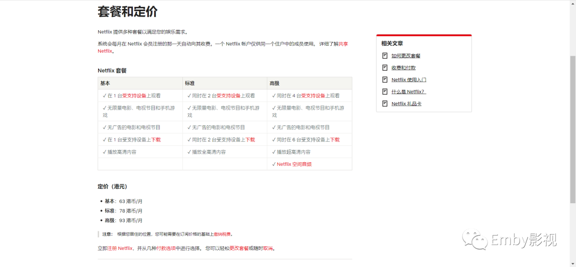Open the 如何更改套餐 related article
Image resolution: width=576 pixels, height=267 pixels.
[405, 56]
